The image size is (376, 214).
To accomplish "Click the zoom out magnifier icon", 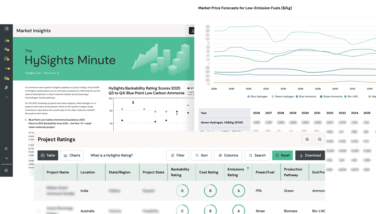I will pos(320,139).
